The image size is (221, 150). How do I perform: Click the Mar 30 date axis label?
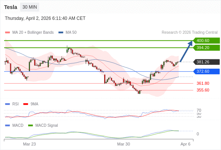[124, 144]
